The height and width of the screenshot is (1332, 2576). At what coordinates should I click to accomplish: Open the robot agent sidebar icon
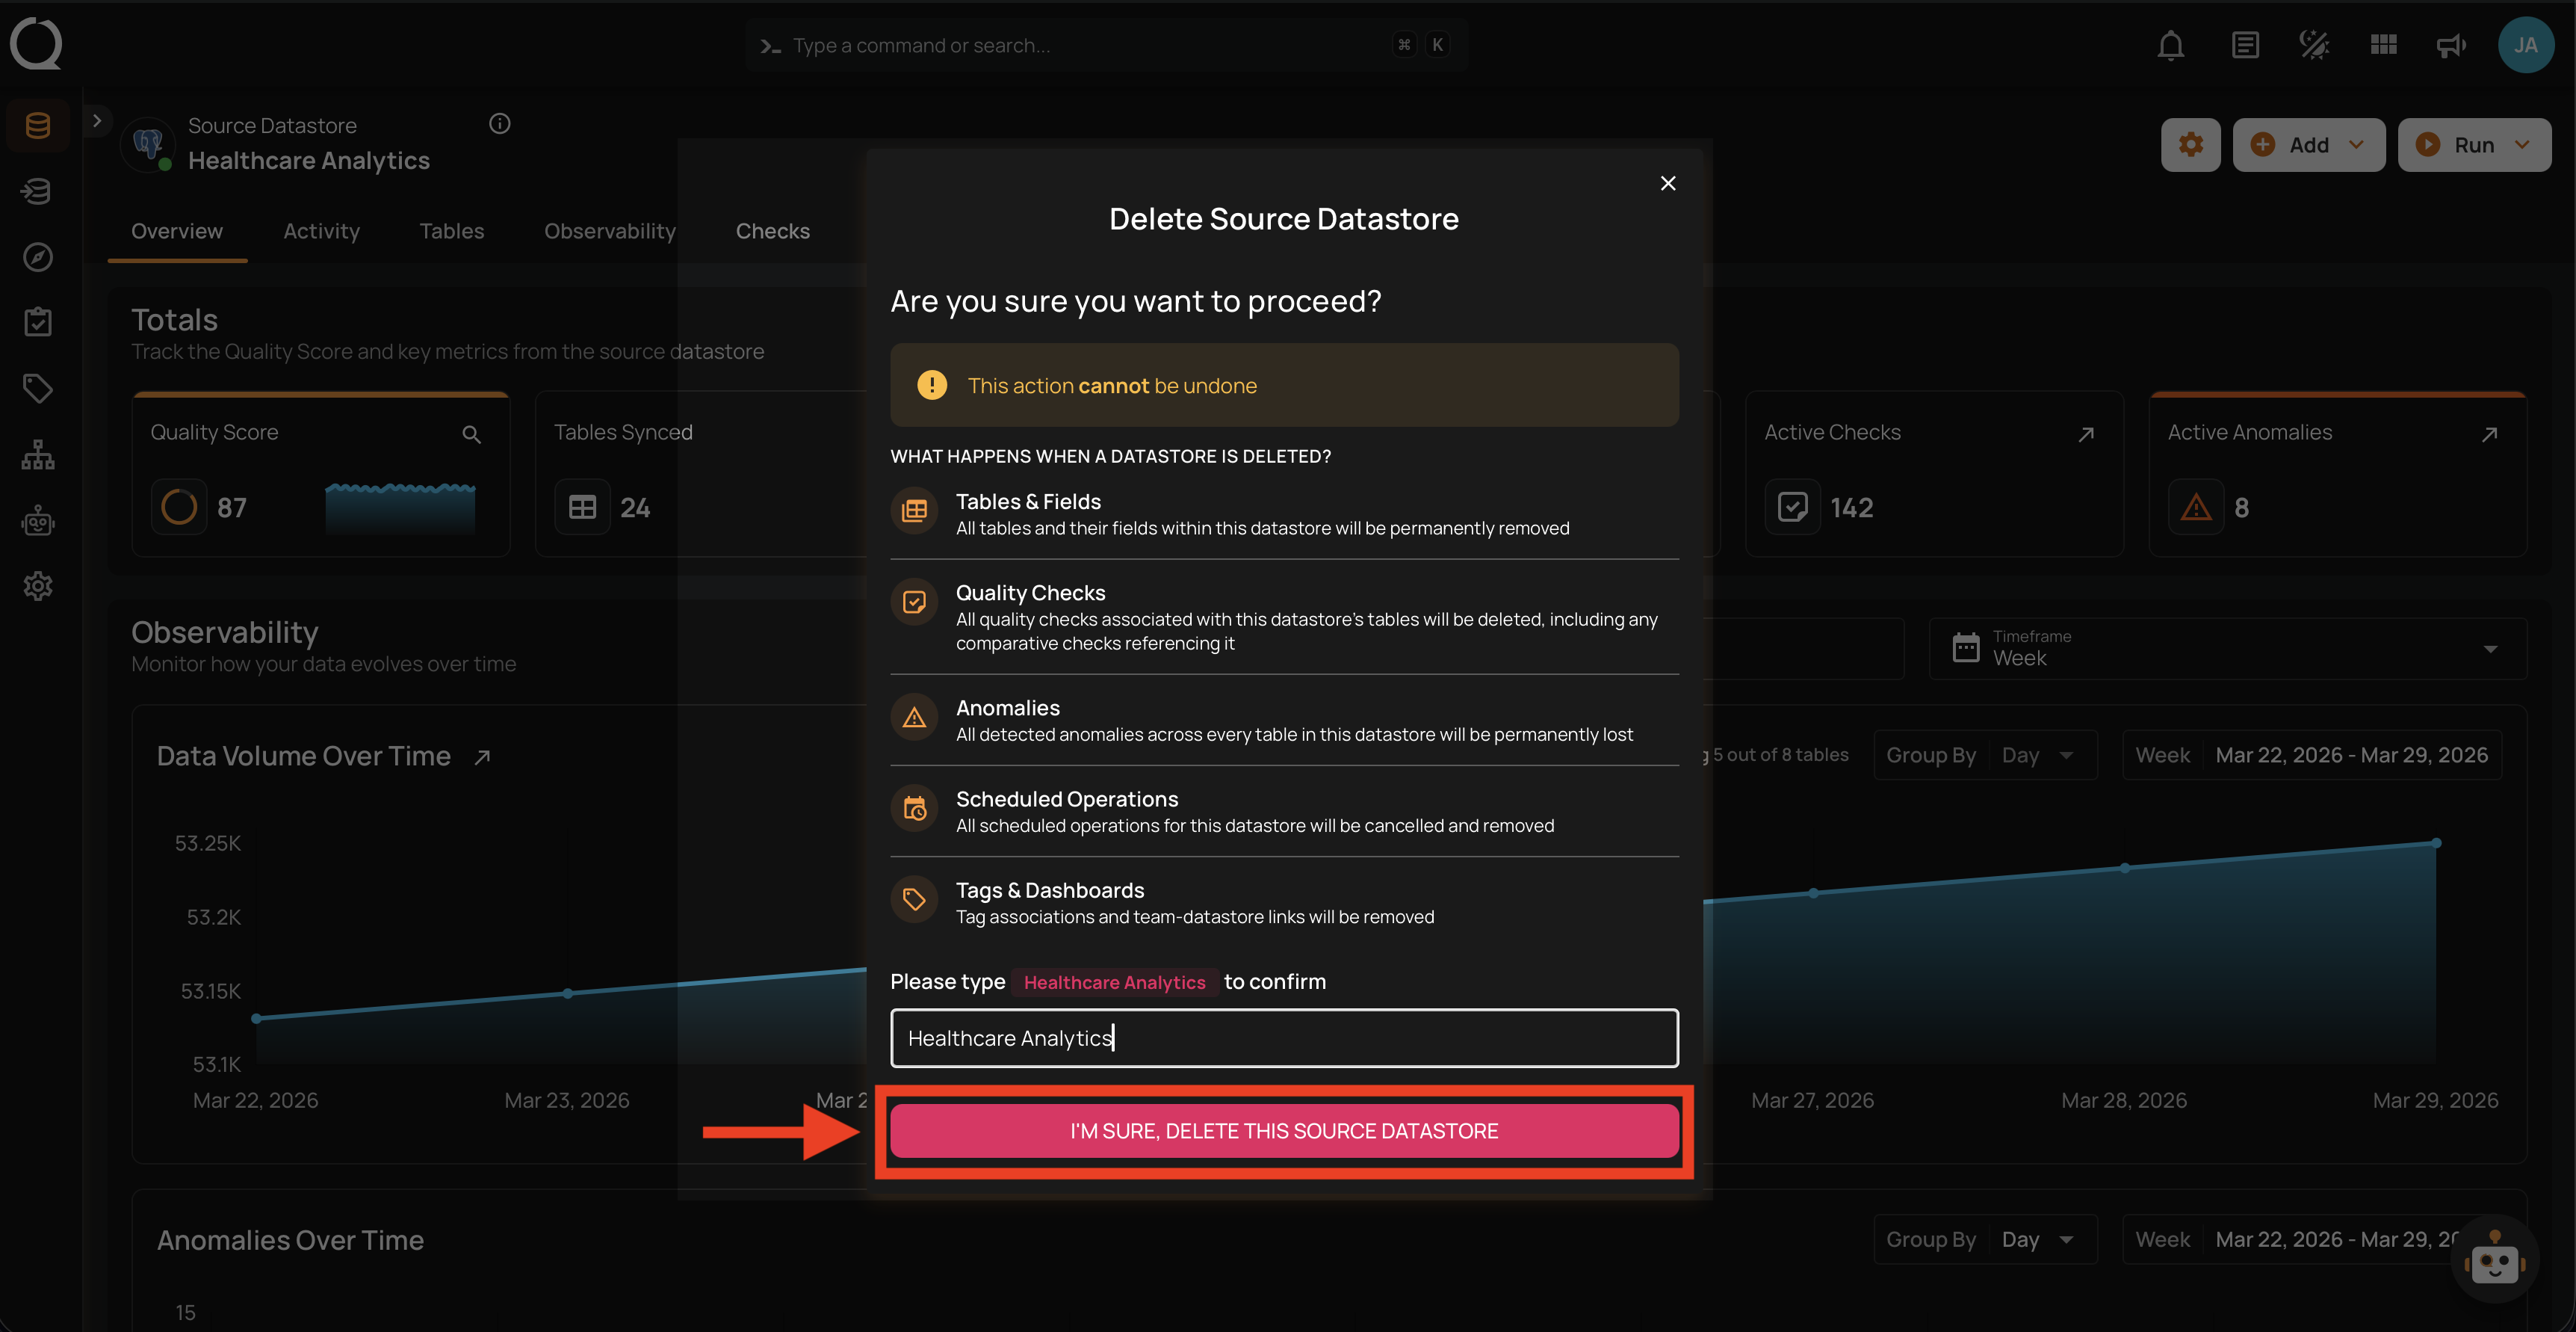coord(38,520)
